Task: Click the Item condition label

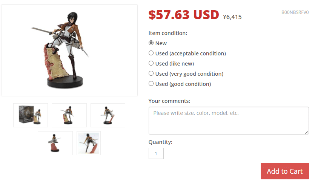Action: click(168, 33)
